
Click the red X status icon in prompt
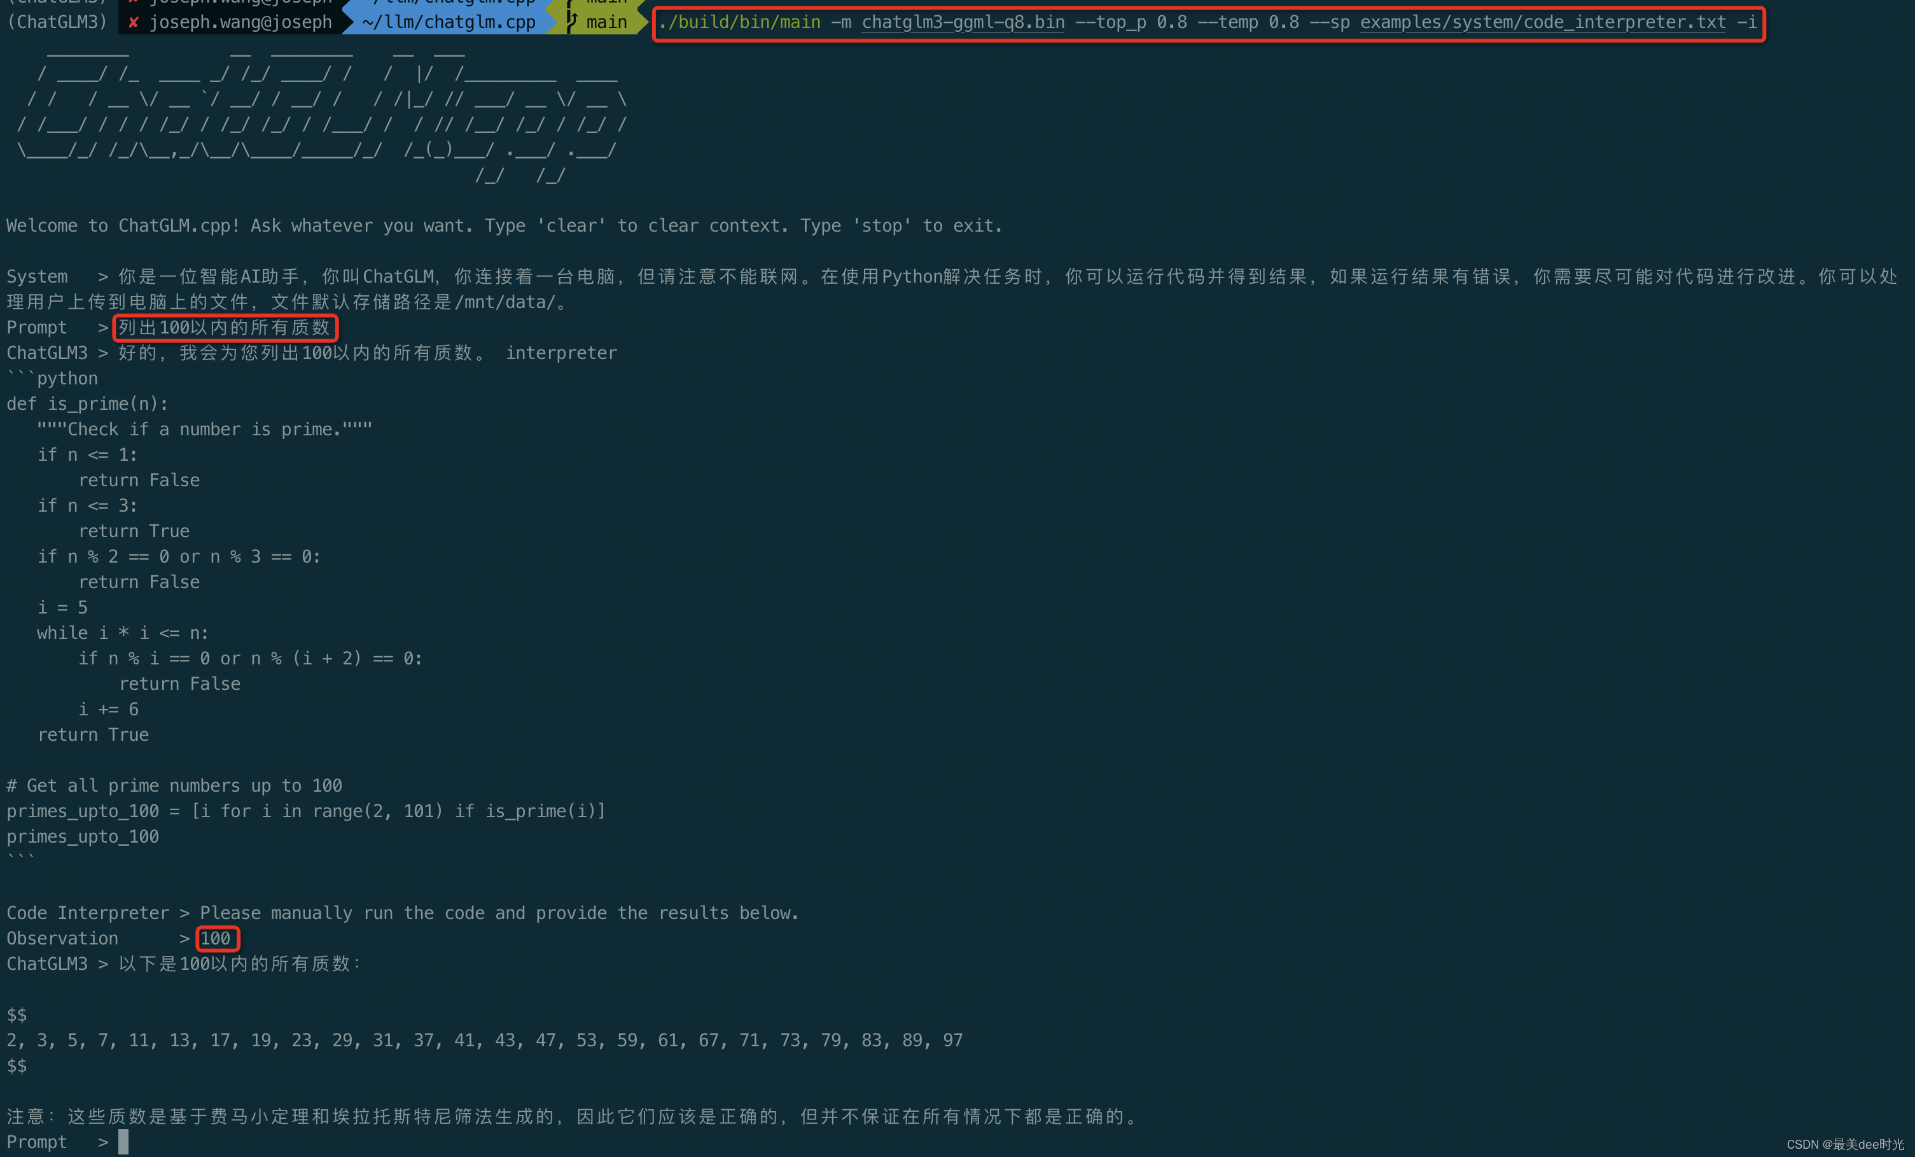133,22
